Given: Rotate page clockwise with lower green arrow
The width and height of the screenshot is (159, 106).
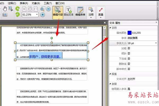Looking at the screenshot, I should pos(17,15).
